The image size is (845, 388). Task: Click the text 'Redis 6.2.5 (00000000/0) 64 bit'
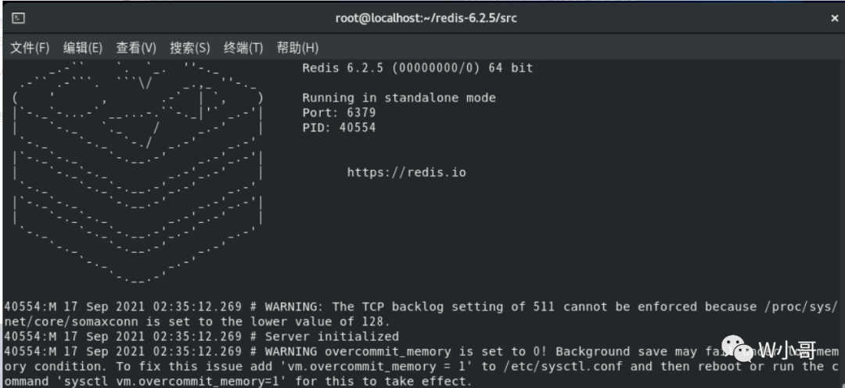(x=418, y=68)
